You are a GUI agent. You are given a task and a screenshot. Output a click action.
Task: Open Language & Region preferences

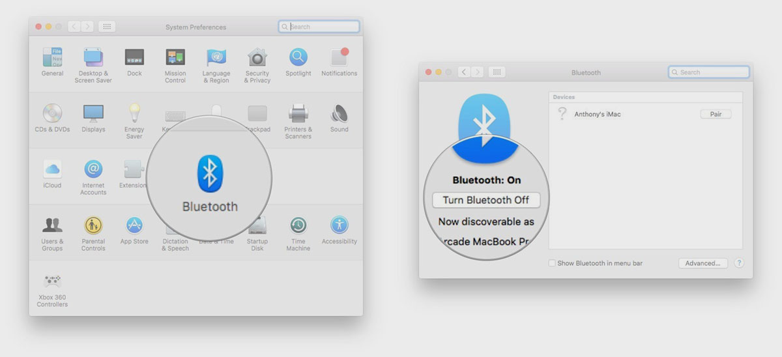(216, 65)
